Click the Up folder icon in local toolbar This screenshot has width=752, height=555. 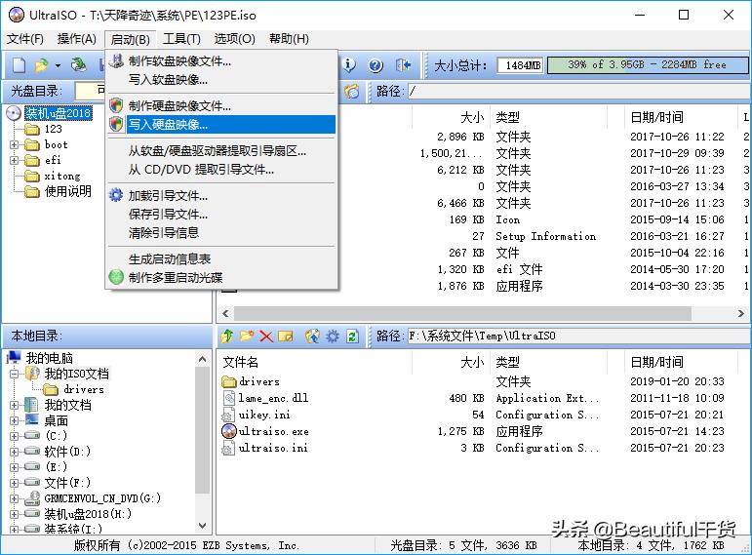pos(227,337)
